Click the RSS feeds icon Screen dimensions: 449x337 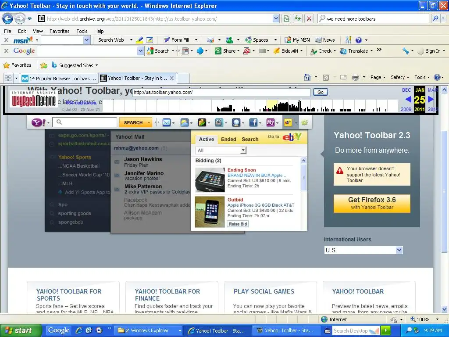coord(326,77)
